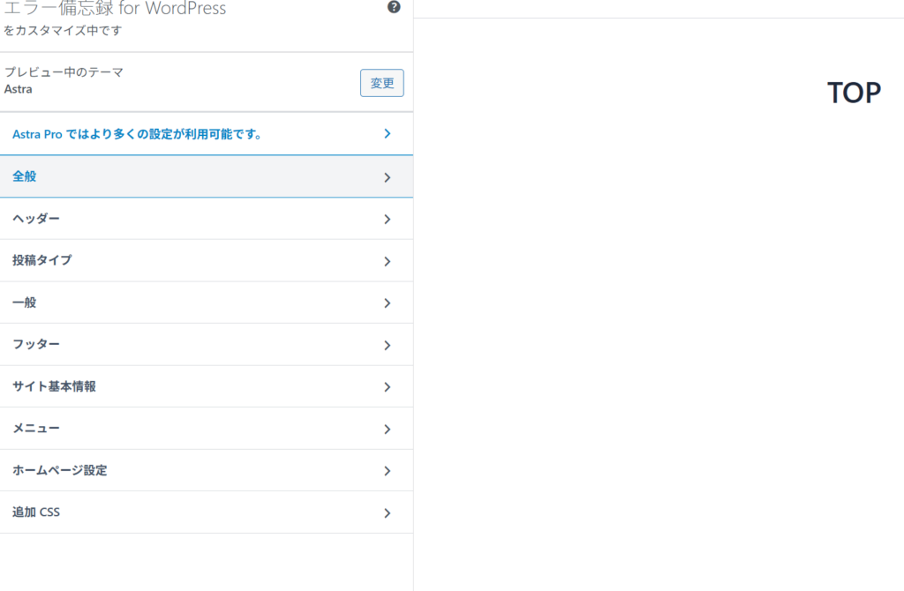This screenshot has width=904, height=591.
Task: Click the chevron icon on サイト基本情報 row
Action: (x=387, y=387)
